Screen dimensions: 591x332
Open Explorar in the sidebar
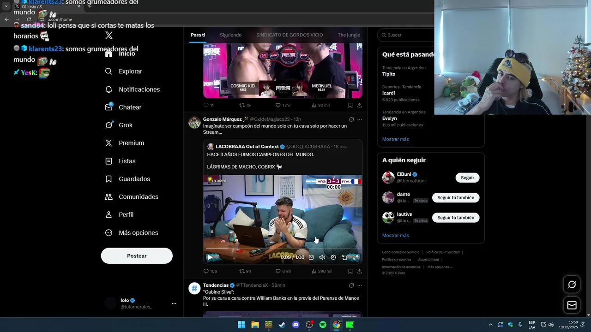click(x=123, y=71)
